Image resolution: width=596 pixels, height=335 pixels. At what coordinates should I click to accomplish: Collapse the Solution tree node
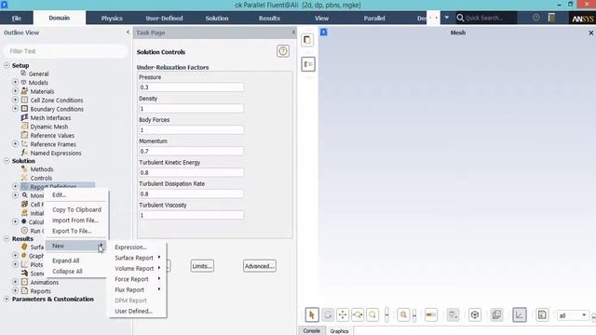pyautogui.click(x=7, y=161)
